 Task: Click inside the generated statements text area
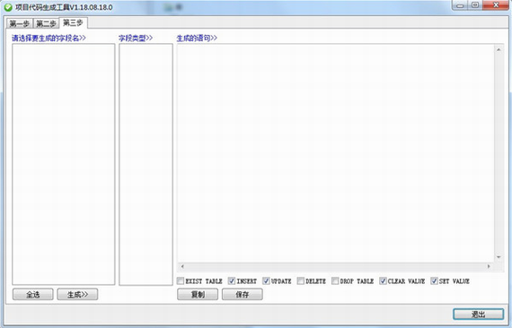pos(336,153)
